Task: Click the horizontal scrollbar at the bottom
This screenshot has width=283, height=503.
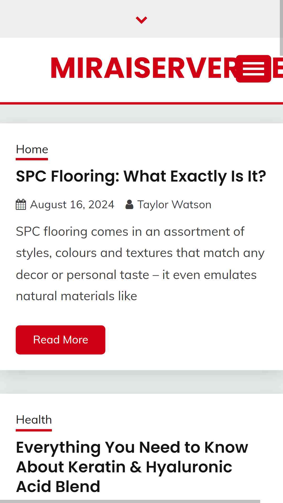Action: tap(130, 501)
